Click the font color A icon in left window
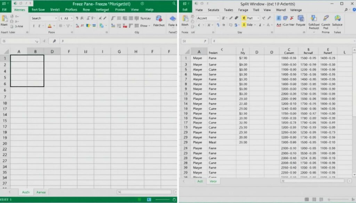This screenshot has height=203, width=356. (x=49, y=26)
